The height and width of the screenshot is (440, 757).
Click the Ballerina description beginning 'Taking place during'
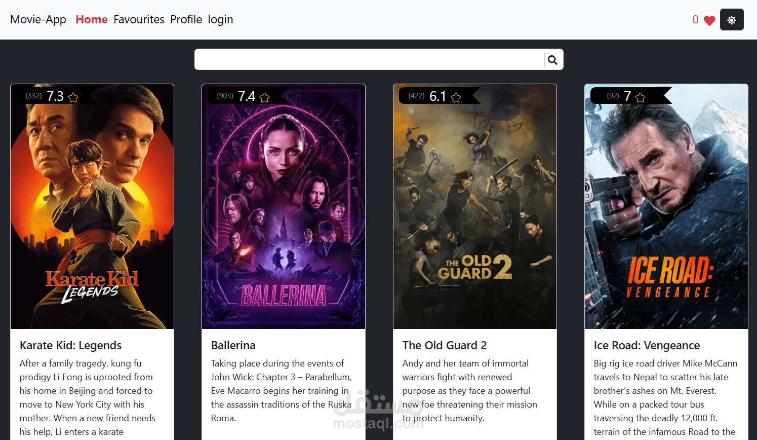tap(282, 391)
